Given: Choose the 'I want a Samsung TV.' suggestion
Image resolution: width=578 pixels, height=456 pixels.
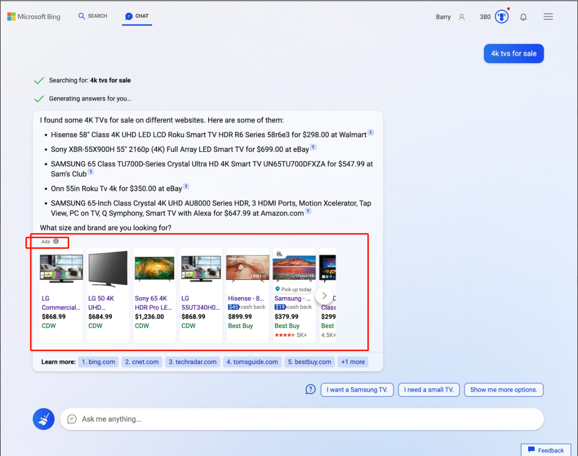Looking at the screenshot, I should coord(357,390).
